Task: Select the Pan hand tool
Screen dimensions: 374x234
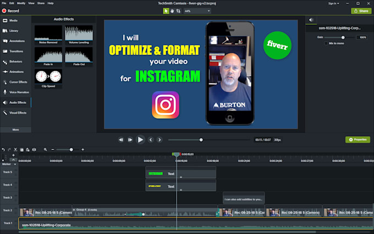Action: 172,11
